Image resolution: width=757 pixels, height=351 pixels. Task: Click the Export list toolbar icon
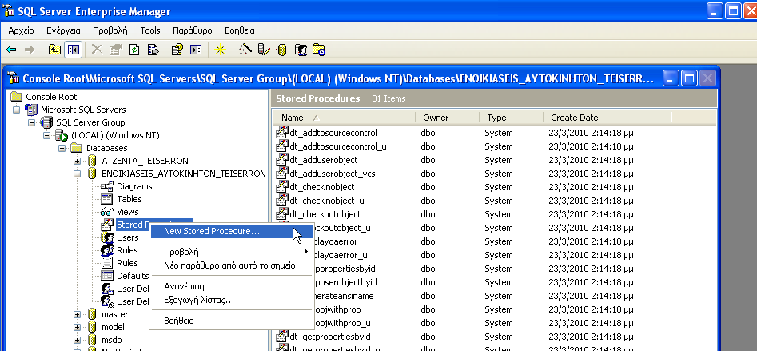pyautogui.click(x=153, y=50)
